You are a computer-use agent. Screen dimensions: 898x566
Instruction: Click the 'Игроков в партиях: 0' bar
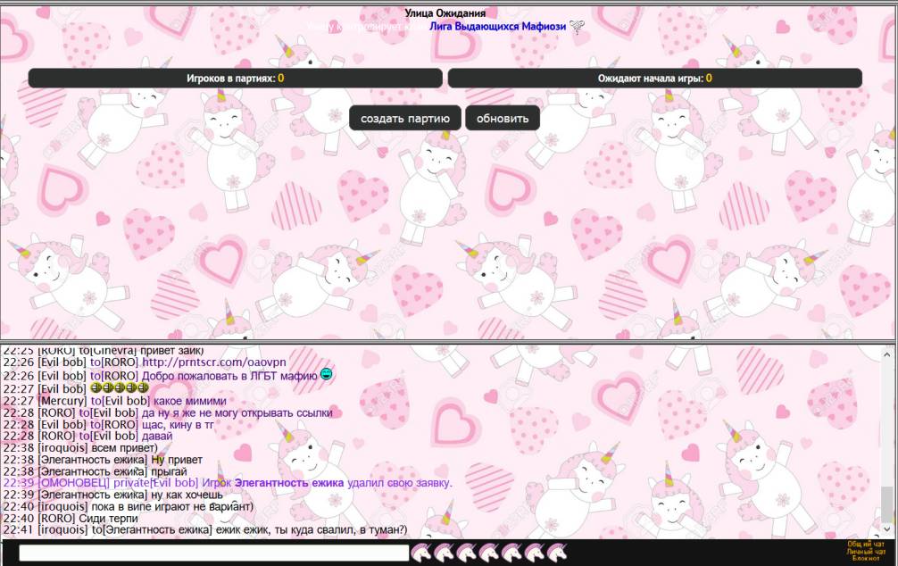click(x=236, y=79)
